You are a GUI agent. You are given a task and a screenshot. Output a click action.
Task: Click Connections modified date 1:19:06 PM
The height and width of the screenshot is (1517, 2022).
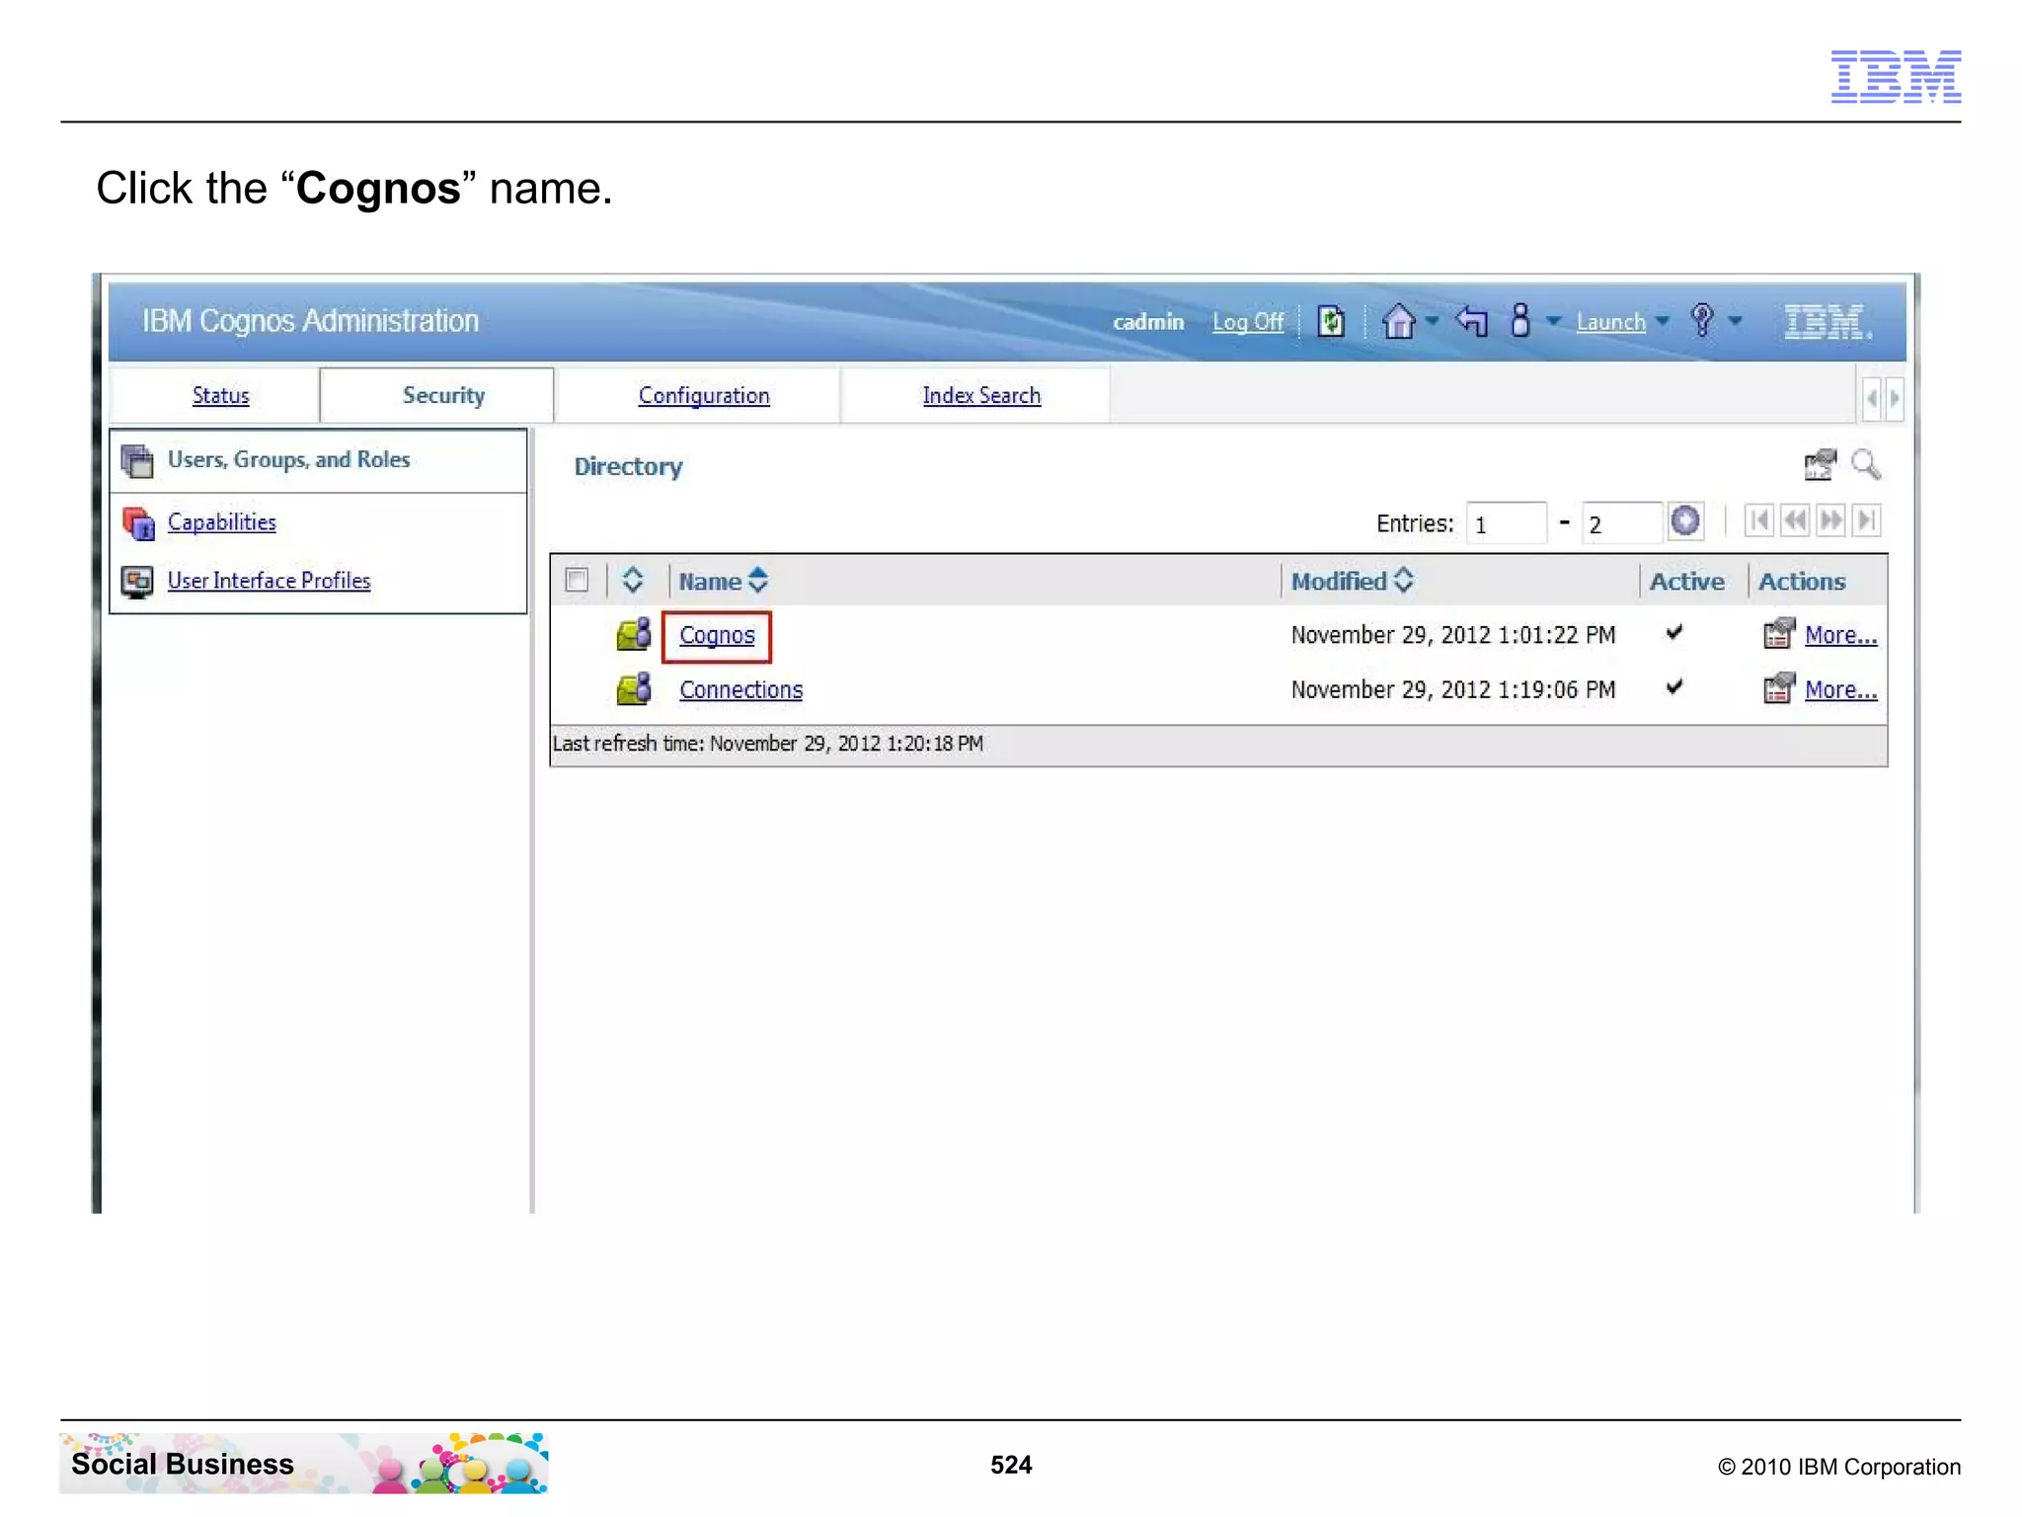pyautogui.click(x=1453, y=689)
